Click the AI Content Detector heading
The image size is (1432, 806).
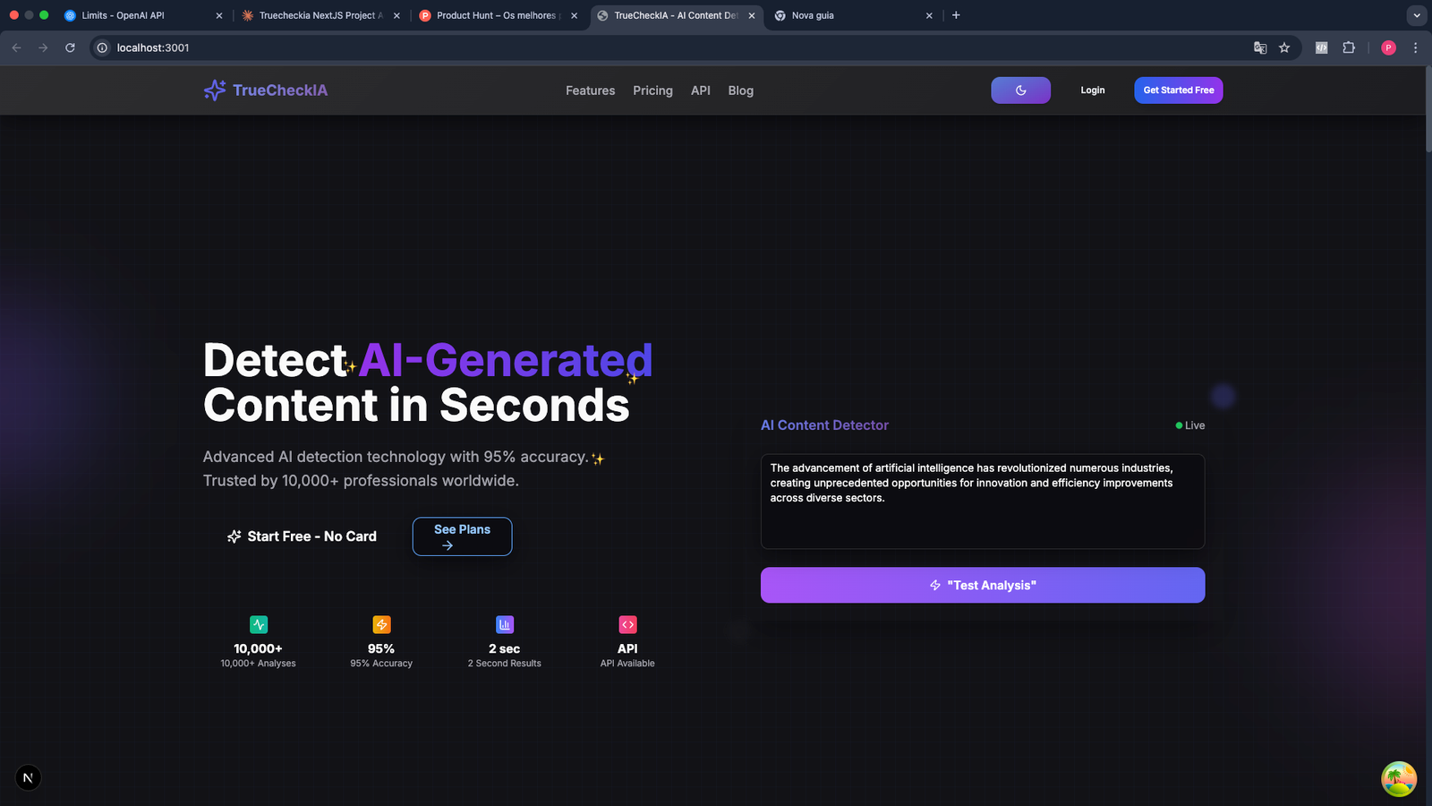tap(824, 425)
